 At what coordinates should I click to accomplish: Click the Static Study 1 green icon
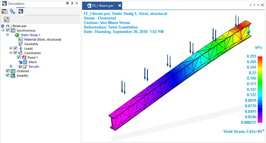click(17, 35)
